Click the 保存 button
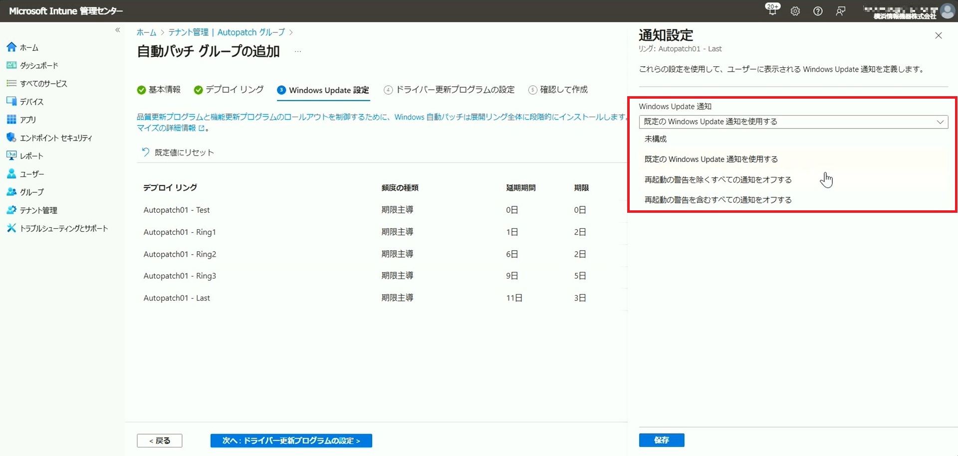Viewport: 958px width, 456px height. [662, 440]
